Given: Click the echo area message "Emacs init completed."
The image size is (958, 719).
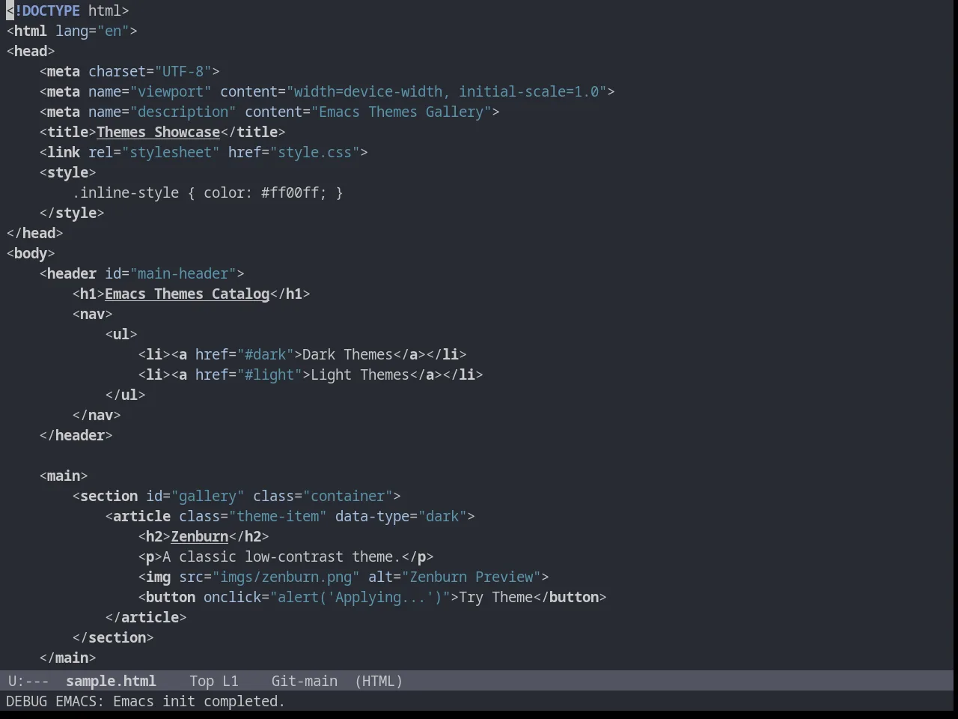Looking at the screenshot, I should 199,701.
